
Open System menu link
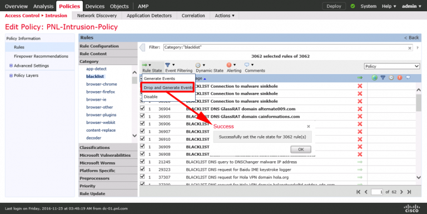(368, 6)
